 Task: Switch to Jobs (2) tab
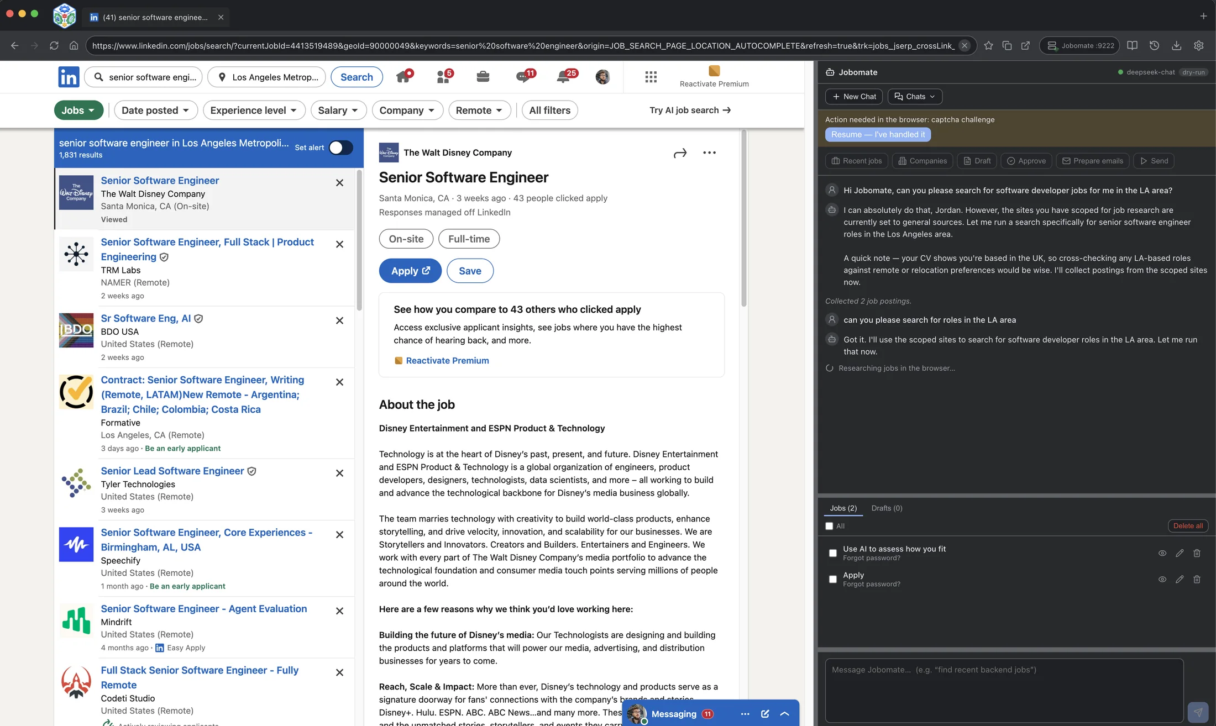(x=843, y=508)
